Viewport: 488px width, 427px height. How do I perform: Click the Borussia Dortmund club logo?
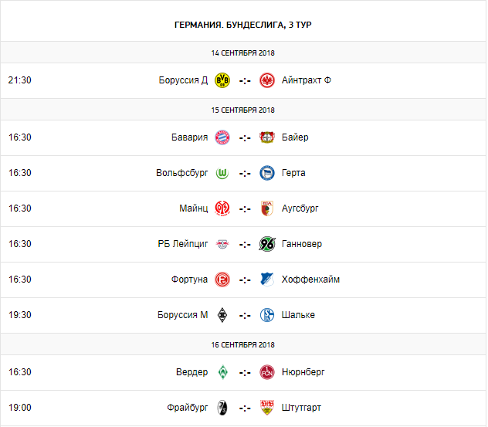[x=222, y=80]
